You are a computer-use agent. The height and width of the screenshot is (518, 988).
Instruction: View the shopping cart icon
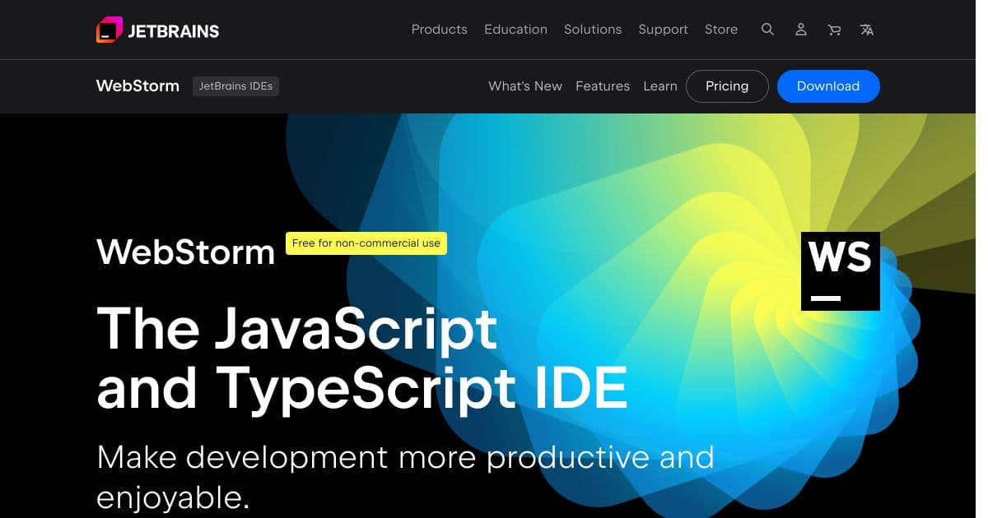(833, 30)
